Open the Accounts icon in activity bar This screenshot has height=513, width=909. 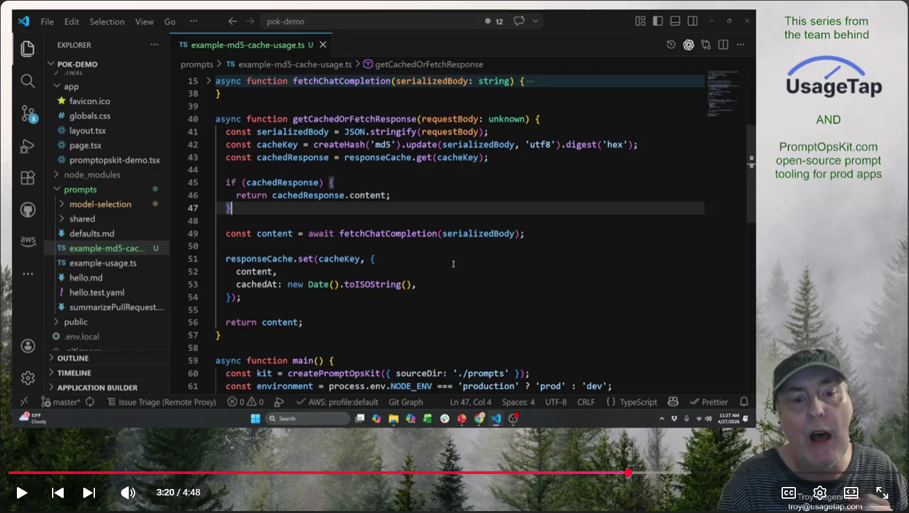coord(27,346)
